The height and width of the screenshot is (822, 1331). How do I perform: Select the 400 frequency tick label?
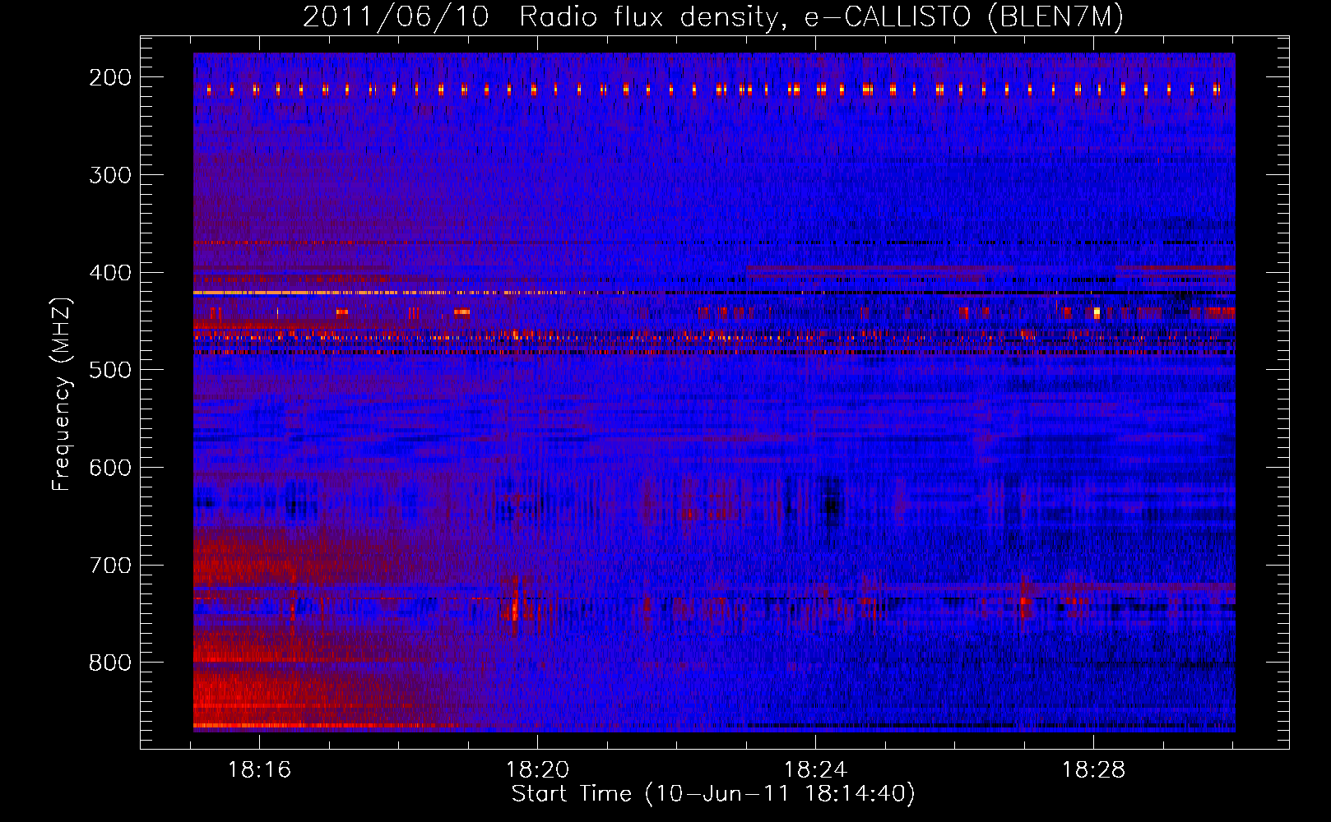(x=110, y=273)
